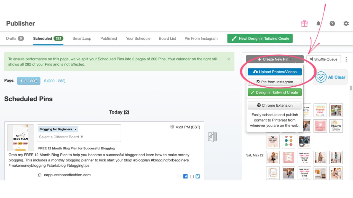Select the Viral Pin Strategy queue thumbnail
Screen dimensions: 353x198
point(336,126)
